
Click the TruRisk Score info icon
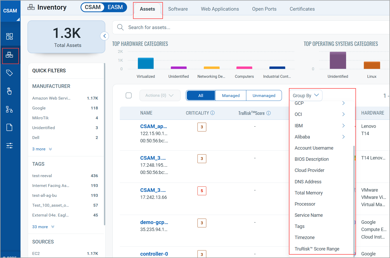pos(269,113)
